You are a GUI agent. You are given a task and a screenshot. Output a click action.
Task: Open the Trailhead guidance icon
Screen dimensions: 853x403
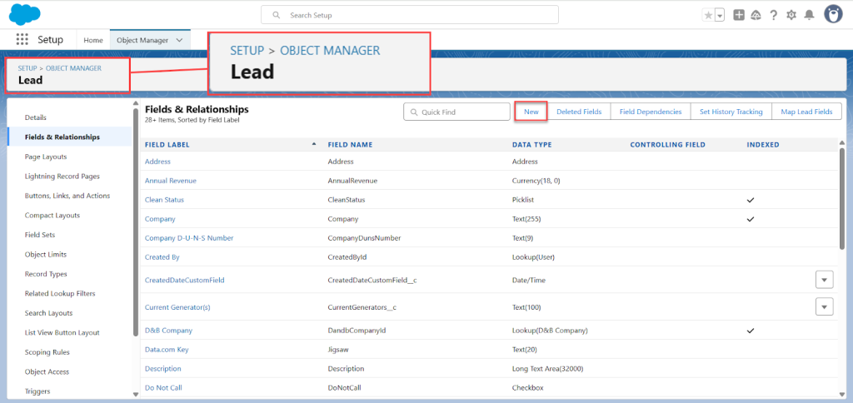[x=756, y=15]
